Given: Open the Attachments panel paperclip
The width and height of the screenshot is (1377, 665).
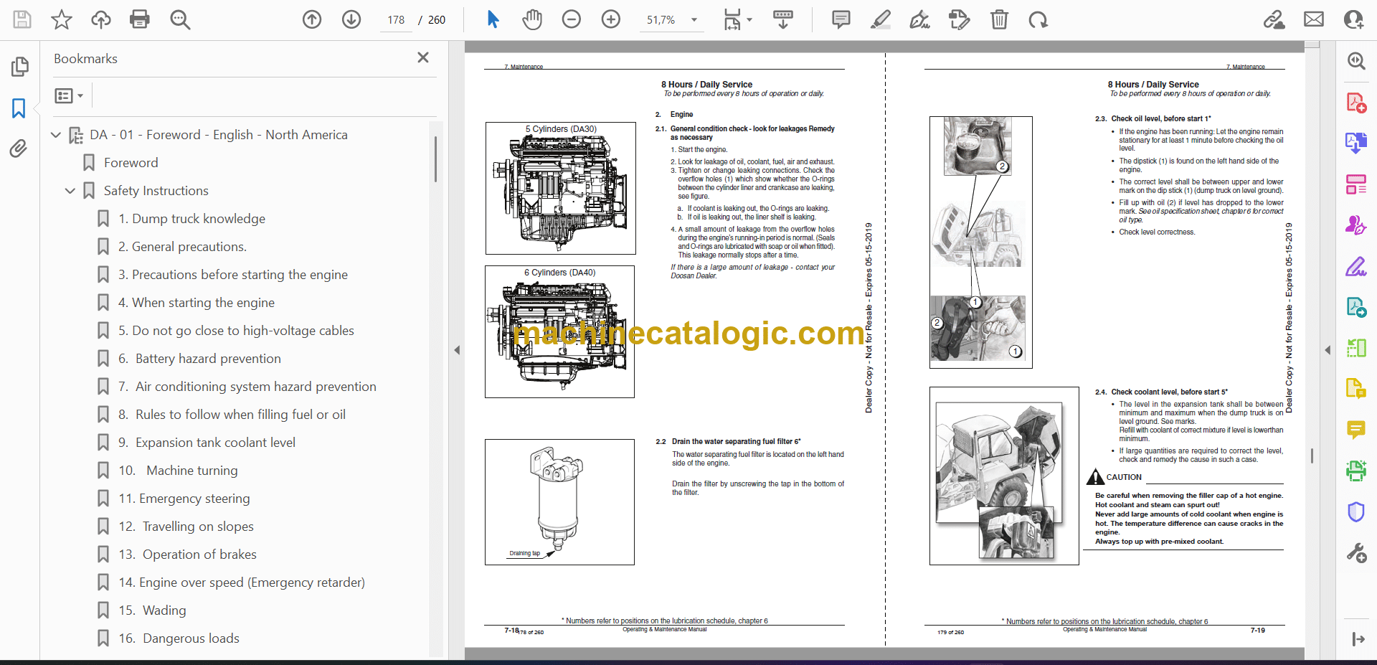Looking at the screenshot, I should pos(19,148).
